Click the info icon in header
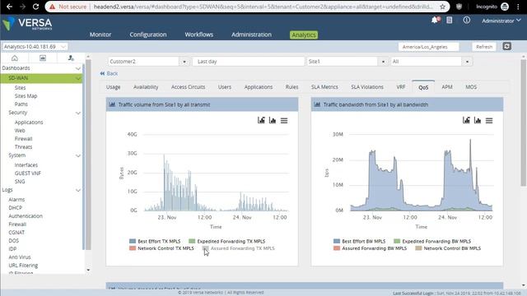527x296 pixels. coord(467,20)
